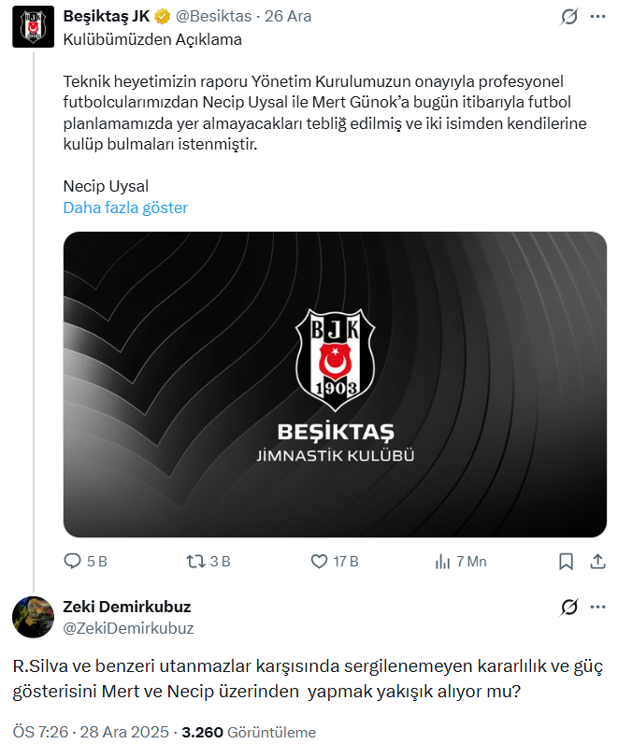The height and width of the screenshot is (744, 618).
Task: Open Zeki Demirkubuz display name link
Action: 126,607
